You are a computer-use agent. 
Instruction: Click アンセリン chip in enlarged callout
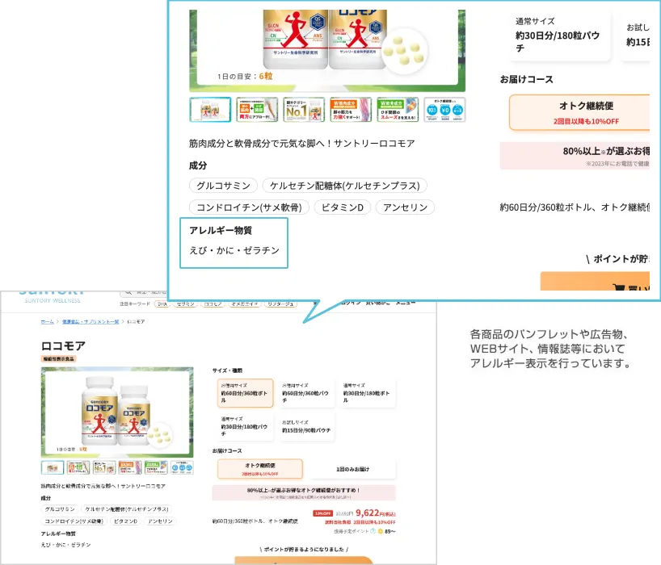click(x=405, y=207)
